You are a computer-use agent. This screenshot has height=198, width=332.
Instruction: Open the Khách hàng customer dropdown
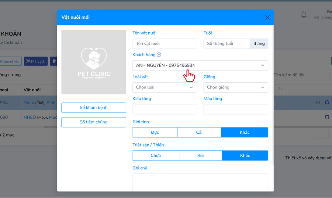click(200, 65)
